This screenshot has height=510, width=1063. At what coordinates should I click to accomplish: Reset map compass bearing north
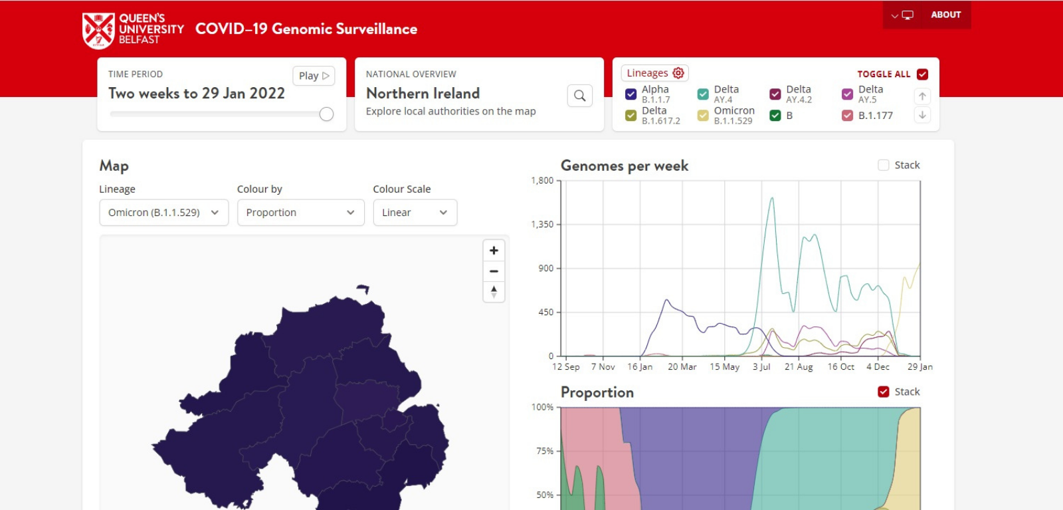494,292
